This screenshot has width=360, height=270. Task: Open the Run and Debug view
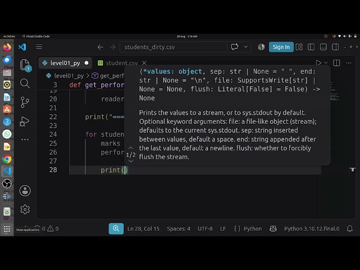click(25, 121)
